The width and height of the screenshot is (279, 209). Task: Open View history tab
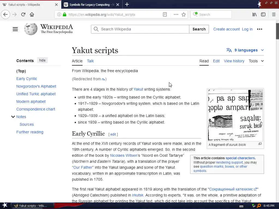coord(234,61)
